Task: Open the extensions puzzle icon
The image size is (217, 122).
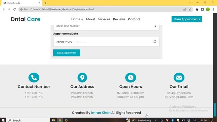Action: pos(197,9)
